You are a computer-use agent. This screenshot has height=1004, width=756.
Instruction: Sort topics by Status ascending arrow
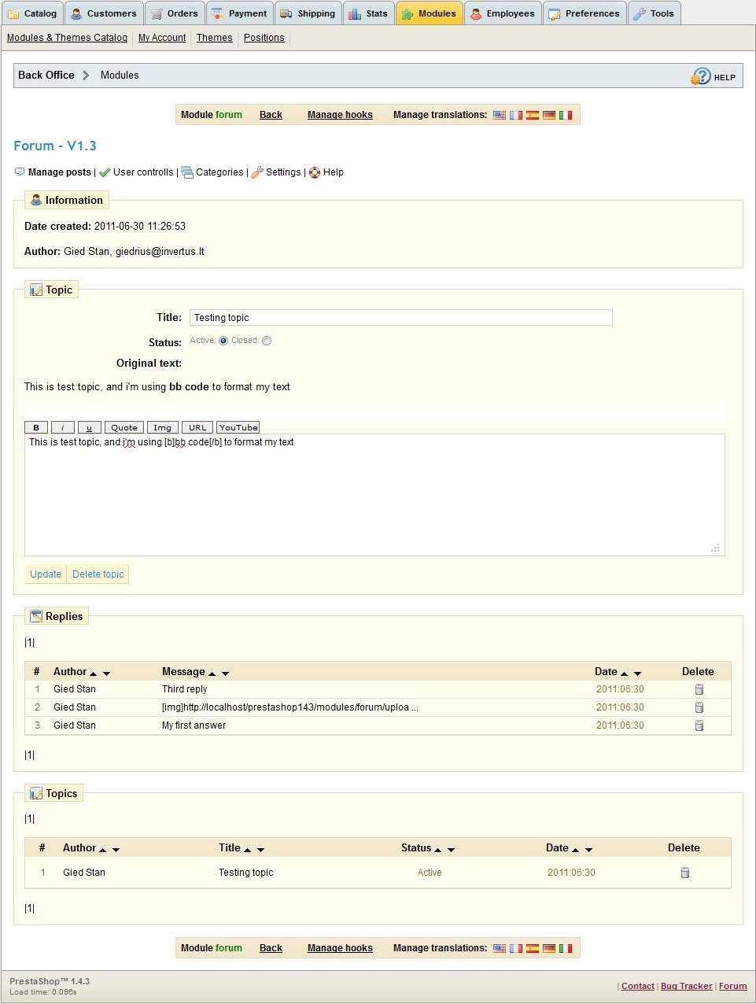(438, 850)
